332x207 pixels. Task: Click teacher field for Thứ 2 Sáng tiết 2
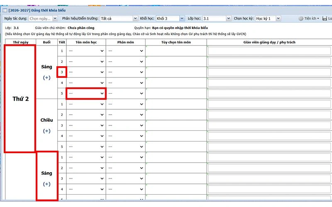(269, 62)
